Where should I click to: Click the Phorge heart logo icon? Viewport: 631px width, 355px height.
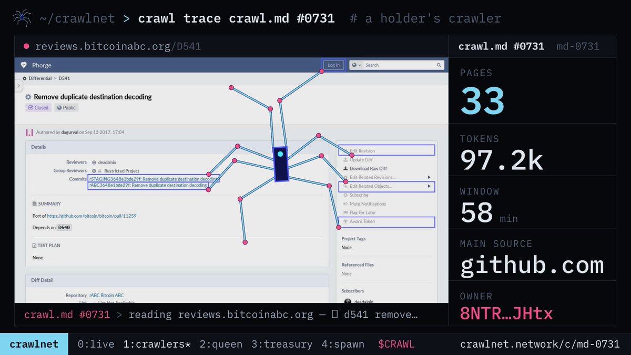tap(23, 65)
